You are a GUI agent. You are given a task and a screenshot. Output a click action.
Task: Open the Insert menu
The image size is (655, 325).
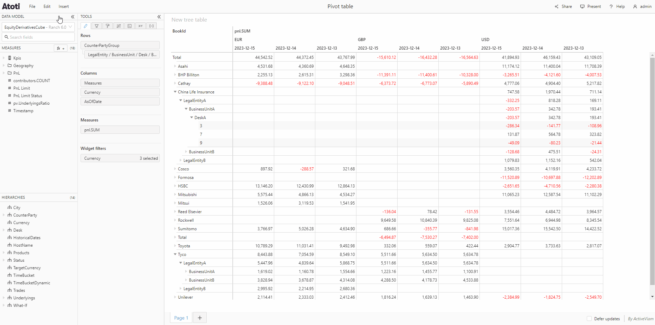tap(64, 6)
